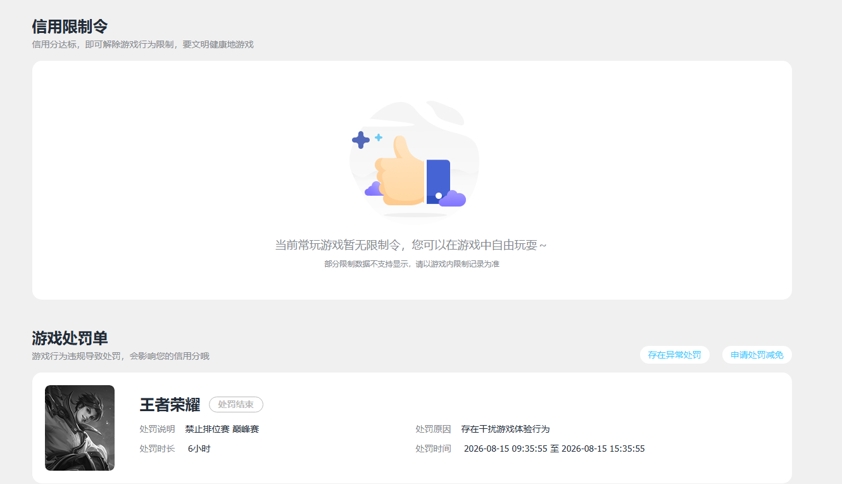Click the 部分限制数据不支持显示 note
Screen dimensions: 842x484
pyautogui.click(x=412, y=264)
